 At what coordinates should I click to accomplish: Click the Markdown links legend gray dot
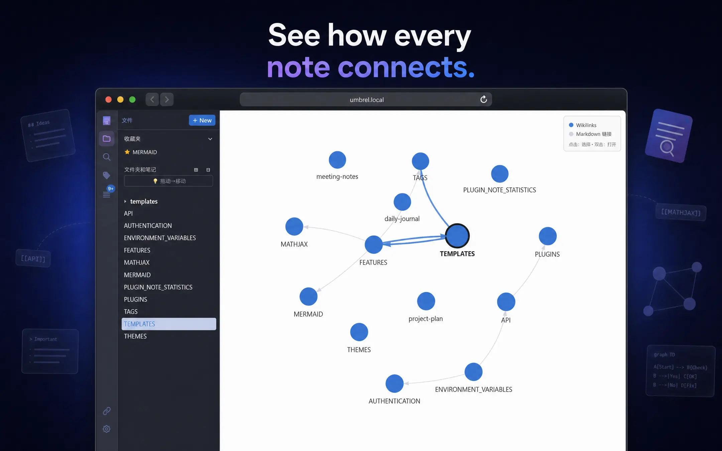click(x=571, y=134)
